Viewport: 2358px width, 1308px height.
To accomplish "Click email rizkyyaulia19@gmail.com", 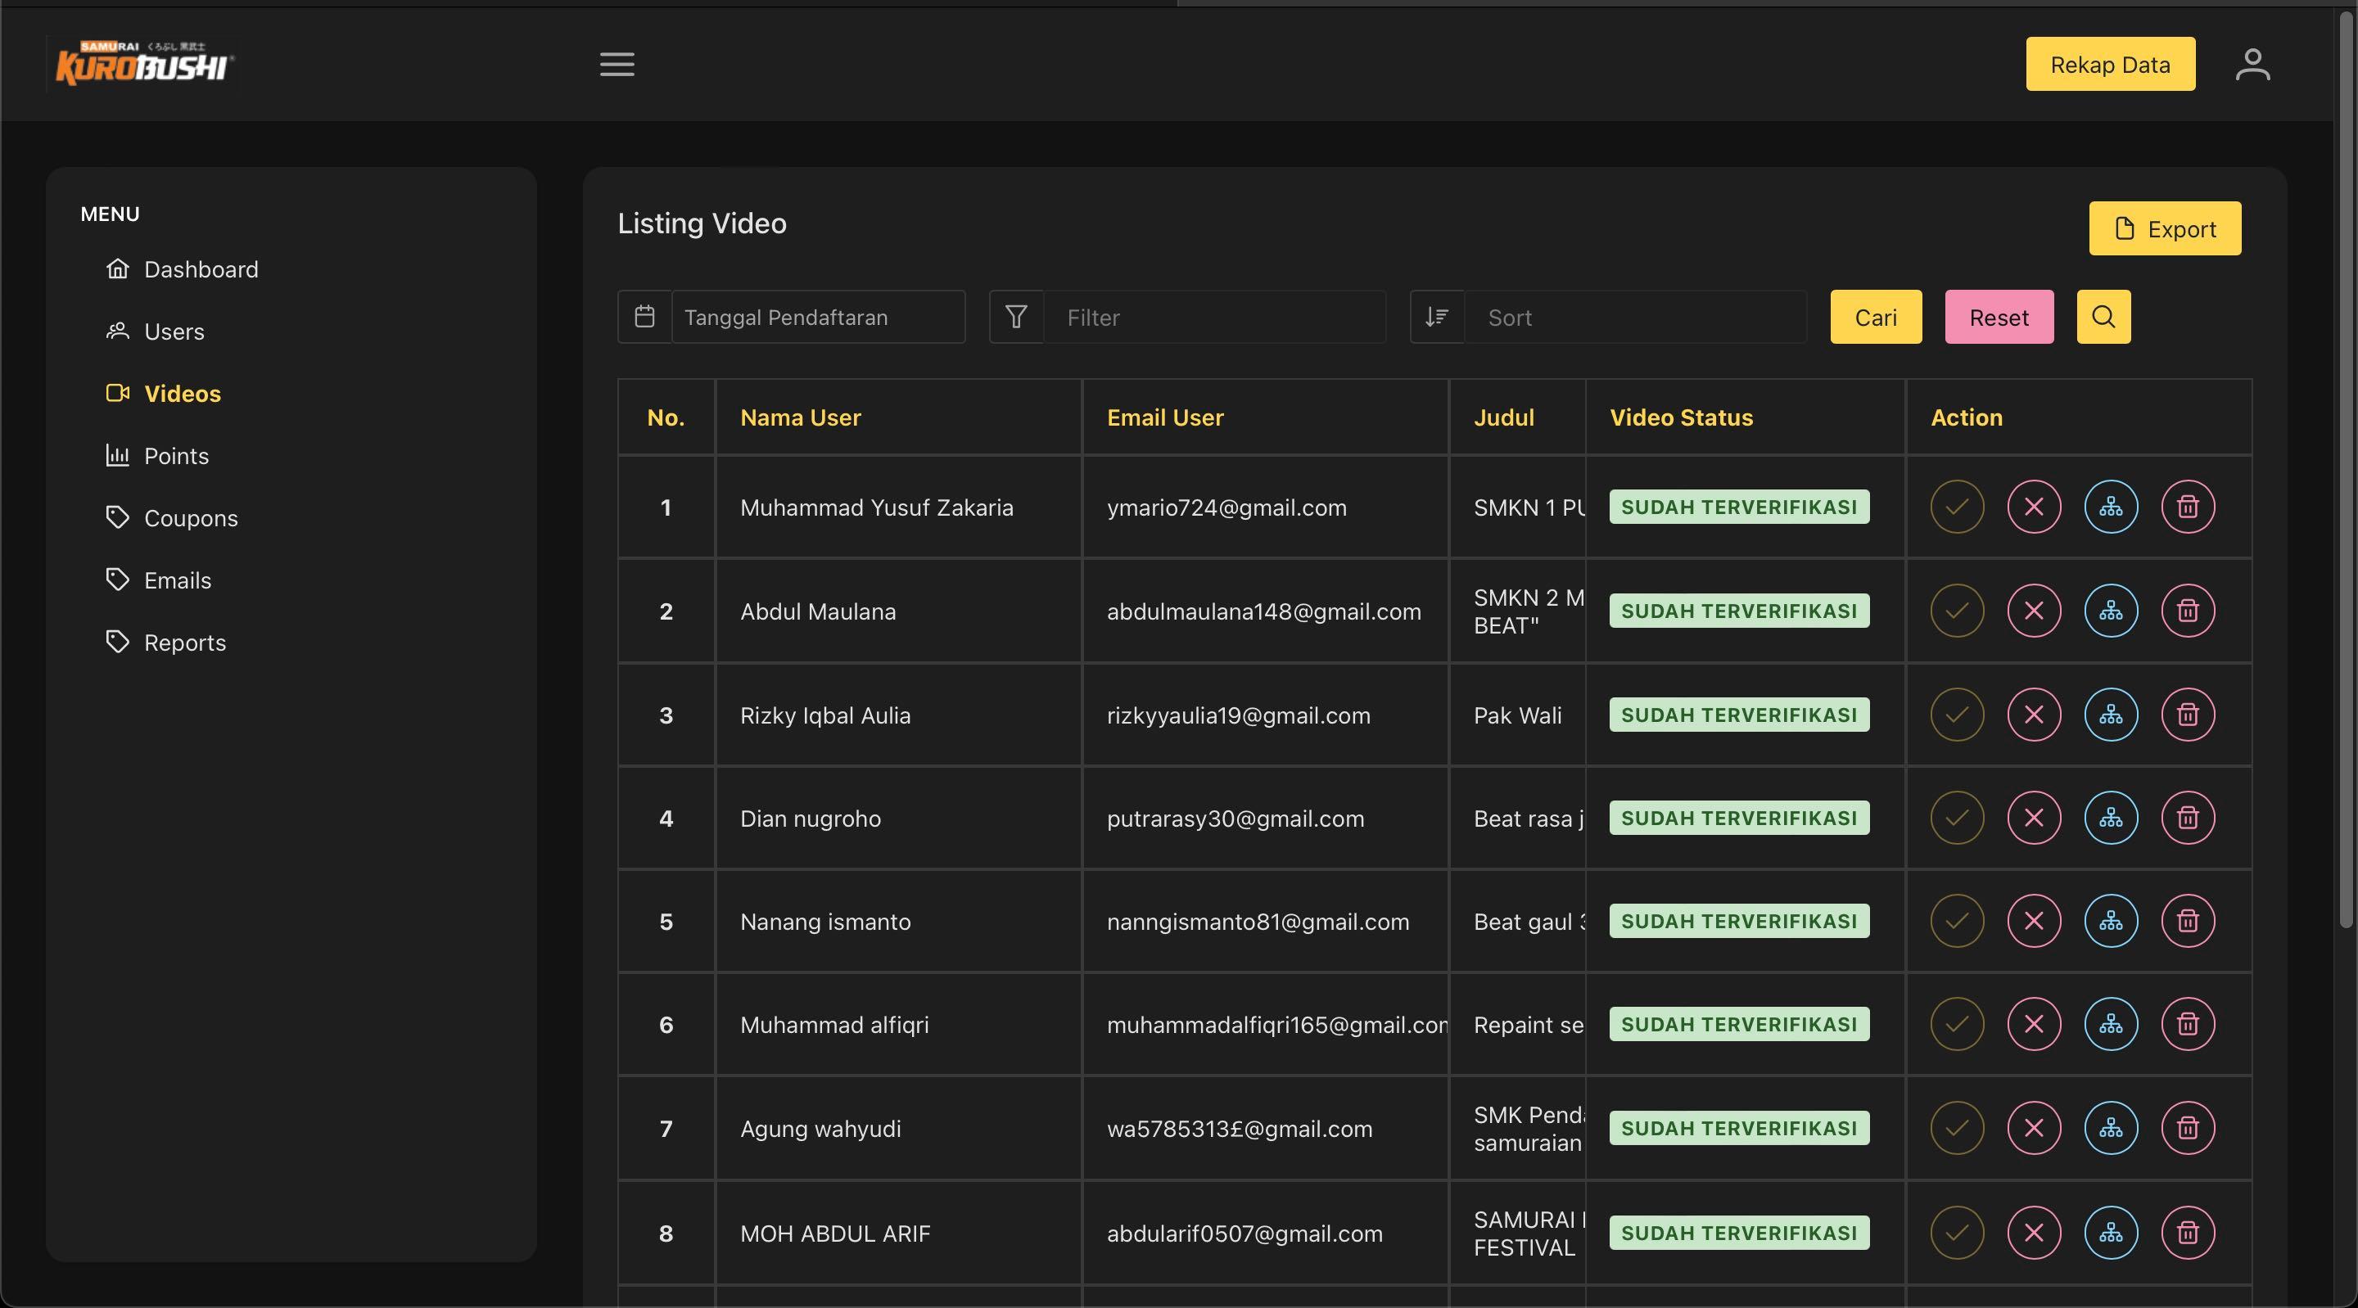I will [x=1239, y=715].
